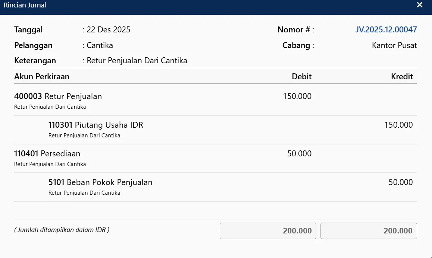The width and height of the screenshot is (432, 258).
Task: Click the Kredit column header
Action: click(x=402, y=76)
